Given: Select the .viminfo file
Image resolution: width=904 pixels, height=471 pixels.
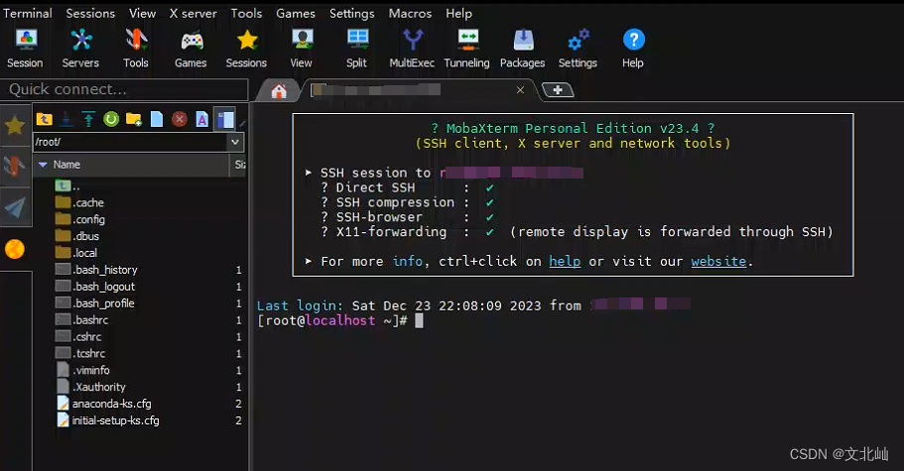Looking at the screenshot, I should (x=83, y=370).
